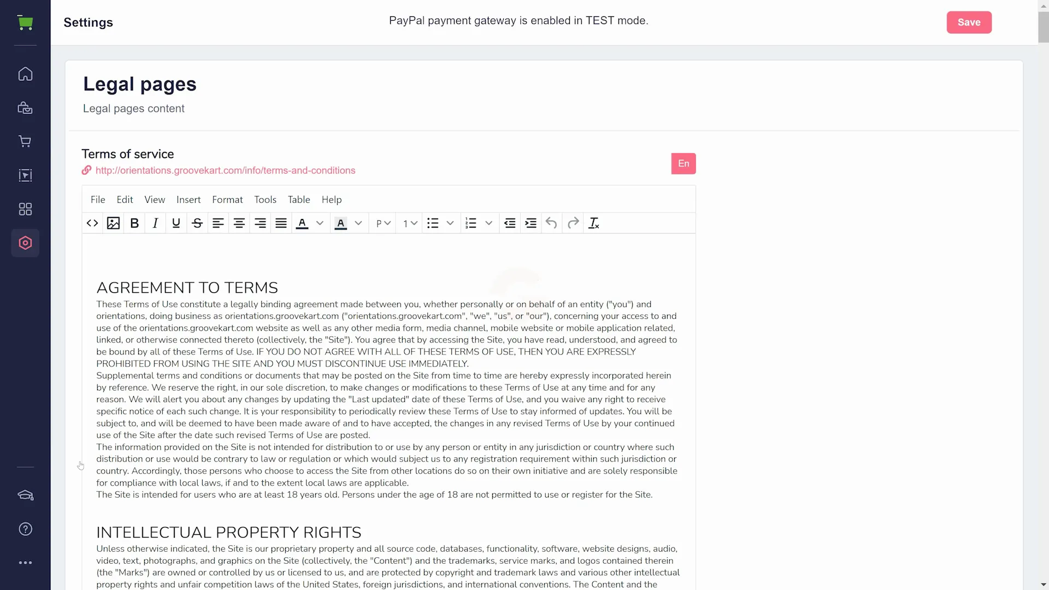Open the editor Insert menu
The height and width of the screenshot is (590, 1049).
point(188,199)
